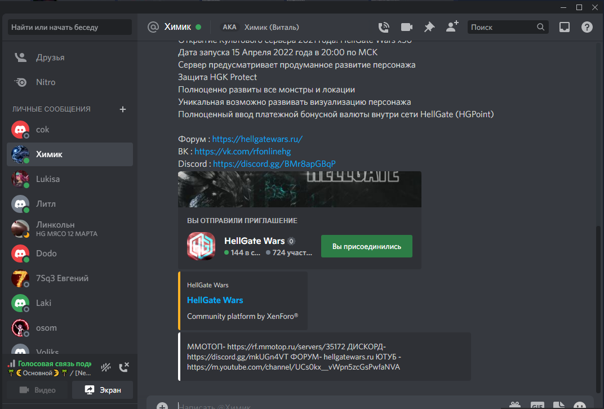Image resolution: width=604 pixels, height=409 pixels.
Task: Click the attach file plus button
Action: coord(162,406)
